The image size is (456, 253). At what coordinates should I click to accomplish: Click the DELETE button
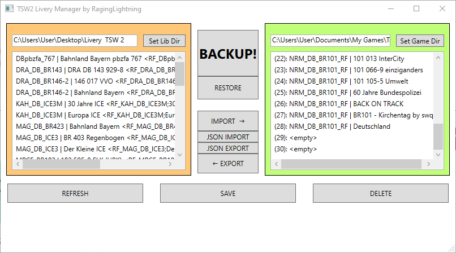[381, 194]
